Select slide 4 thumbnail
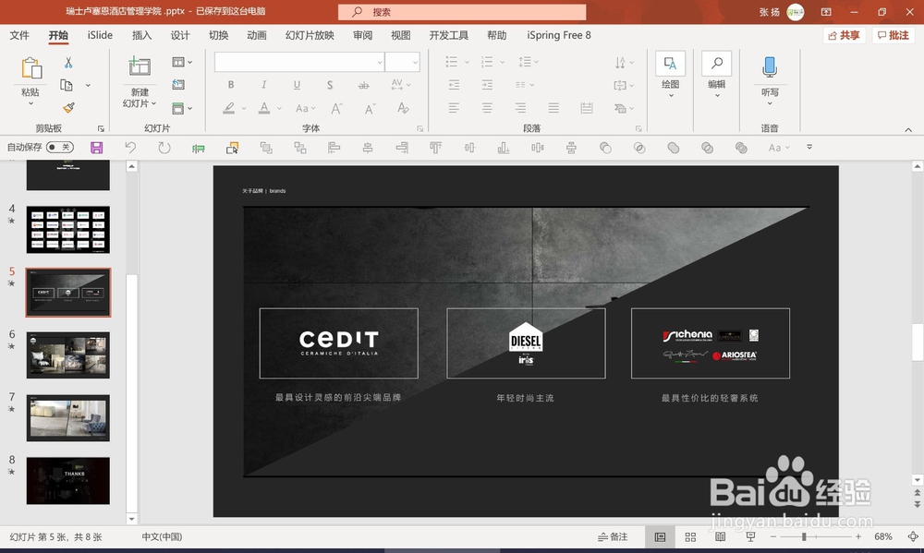Screen dimensions: 924x553 pyautogui.click(x=67, y=230)
